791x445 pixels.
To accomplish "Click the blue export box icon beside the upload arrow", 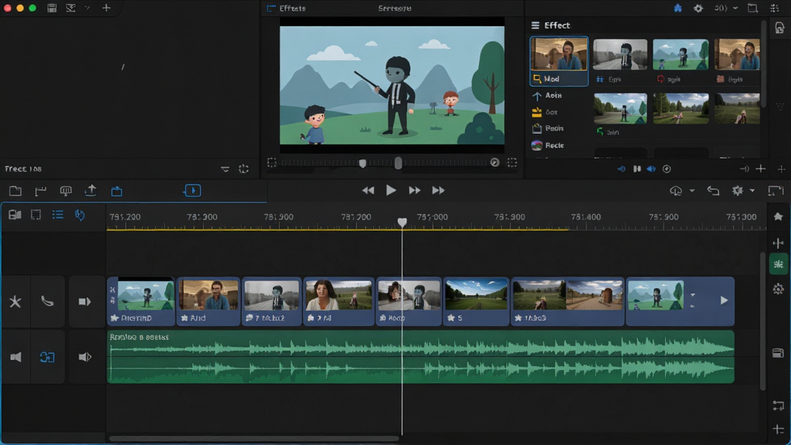I will point(117,191).
